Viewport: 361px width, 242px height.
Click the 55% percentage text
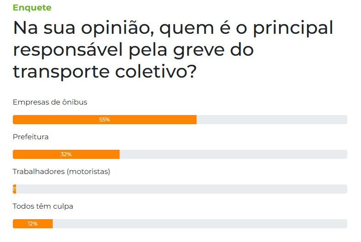tap(104, 120)
